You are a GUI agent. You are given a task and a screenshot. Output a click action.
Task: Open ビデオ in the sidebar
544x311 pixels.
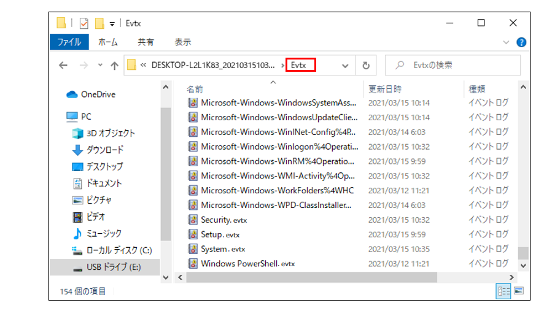[x=89, y=217]
